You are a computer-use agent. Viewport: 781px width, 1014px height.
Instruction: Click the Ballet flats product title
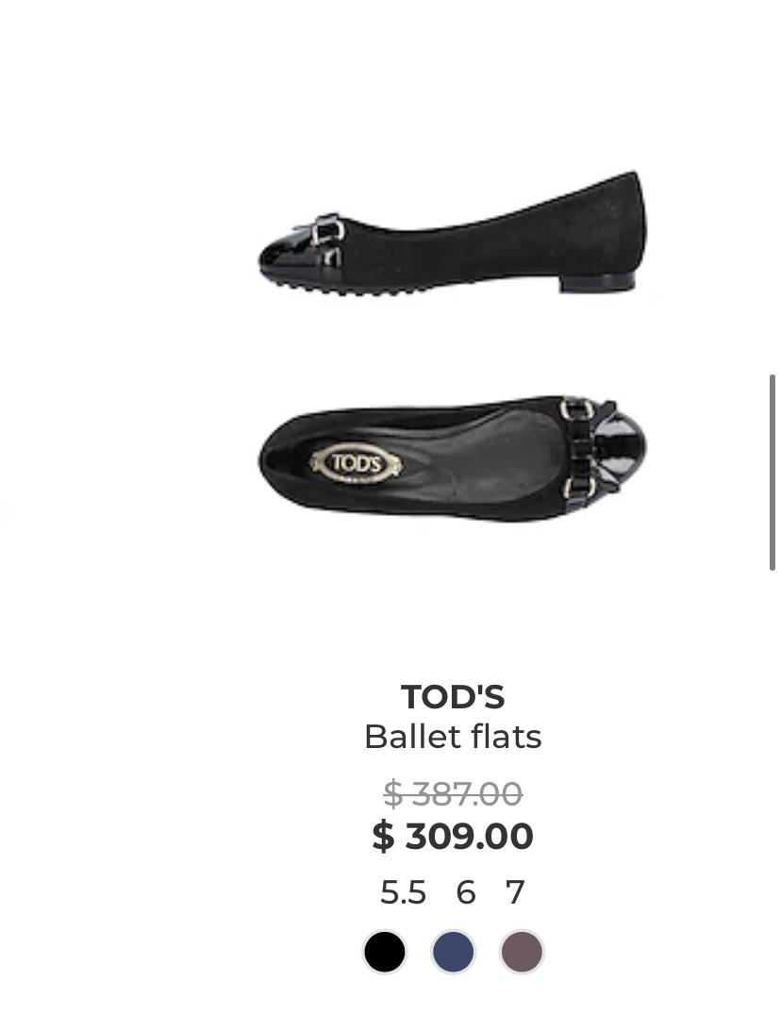coord(453,737)
